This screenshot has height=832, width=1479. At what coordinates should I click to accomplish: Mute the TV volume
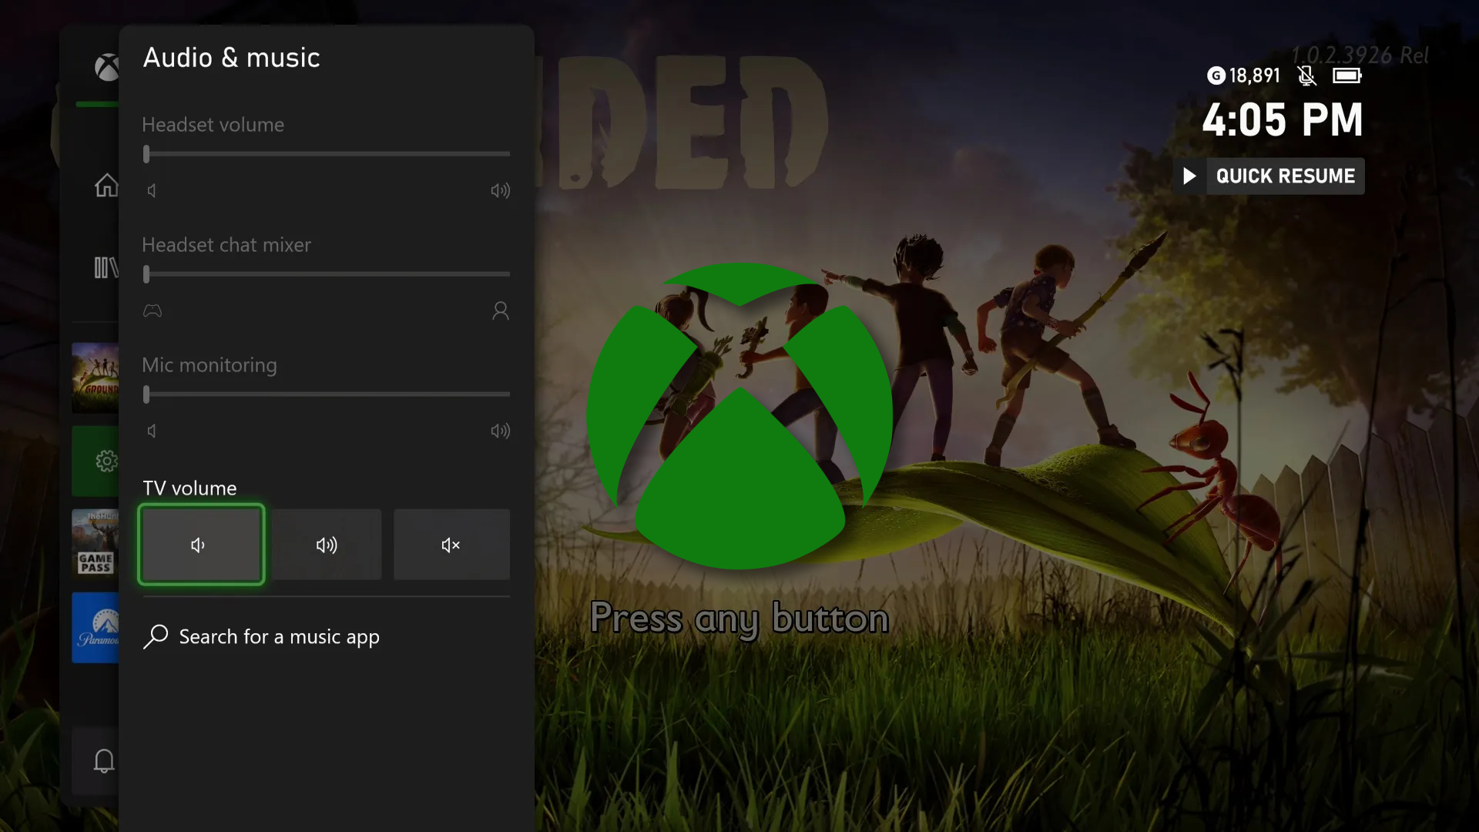[x=451, y=545]
